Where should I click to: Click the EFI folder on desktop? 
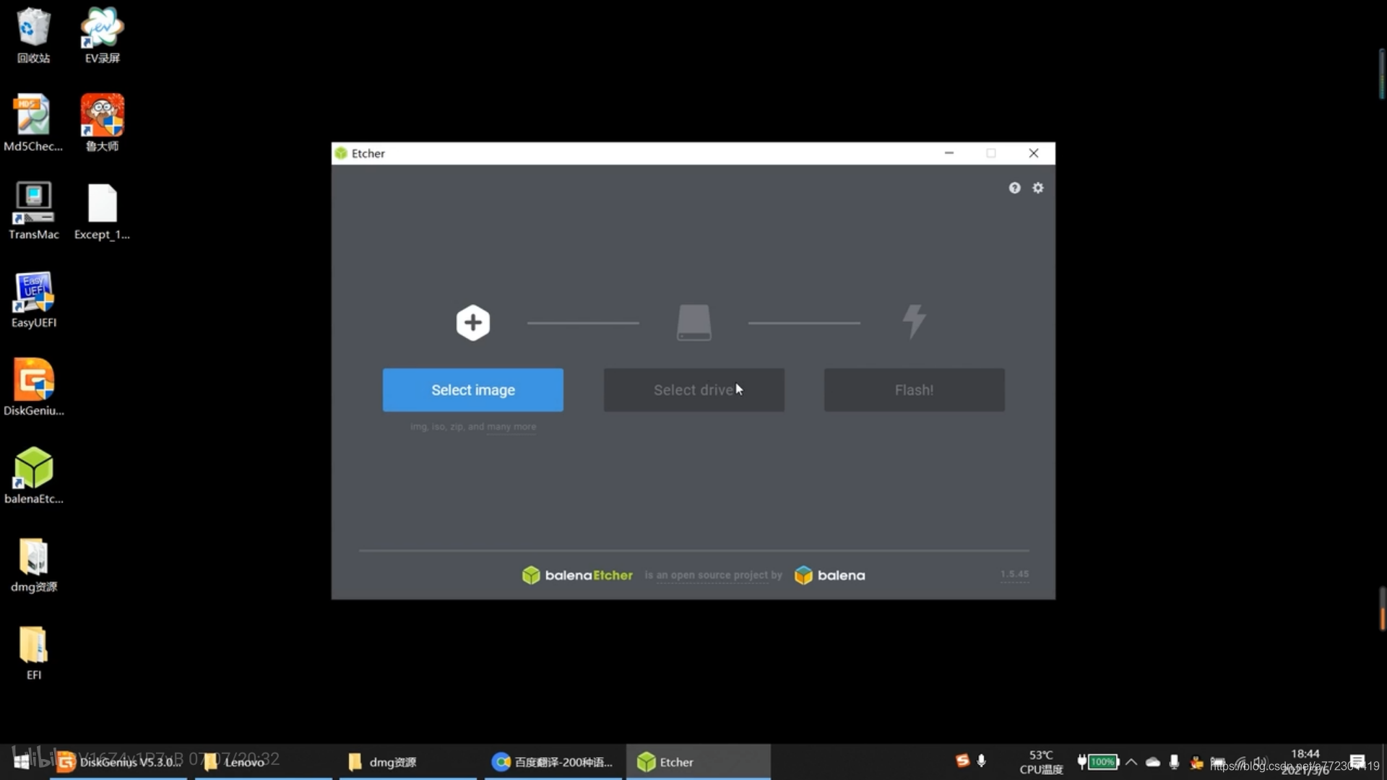[x=33, y=651]
